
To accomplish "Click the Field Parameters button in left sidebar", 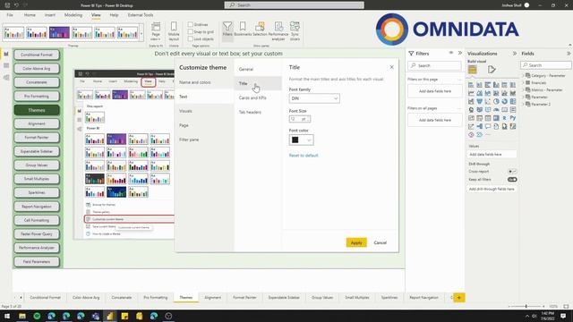I will (x=37, y=261).
